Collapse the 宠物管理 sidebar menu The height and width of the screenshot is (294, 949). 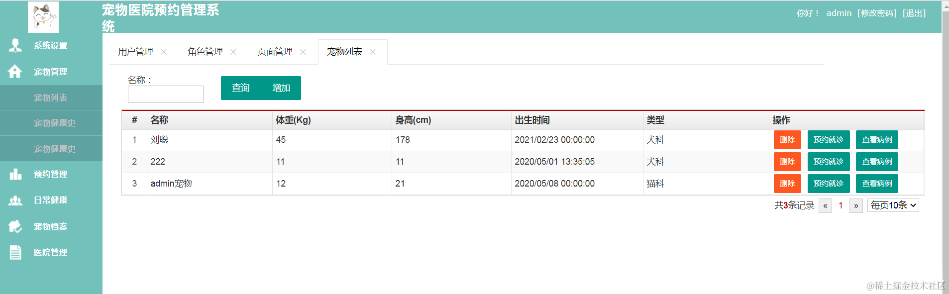51,72
